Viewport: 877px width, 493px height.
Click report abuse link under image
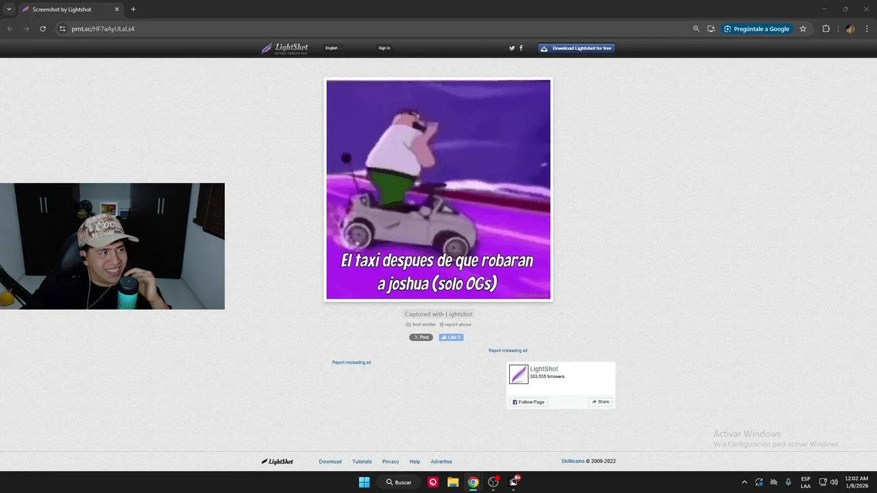(x=456, y=325)
